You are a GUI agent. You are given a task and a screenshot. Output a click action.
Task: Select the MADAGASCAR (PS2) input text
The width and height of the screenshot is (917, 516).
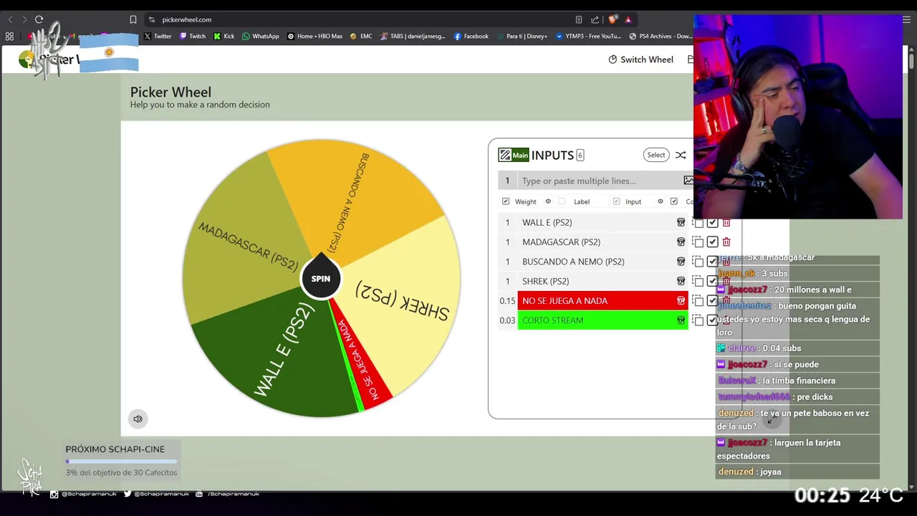(x=561, y=242)
